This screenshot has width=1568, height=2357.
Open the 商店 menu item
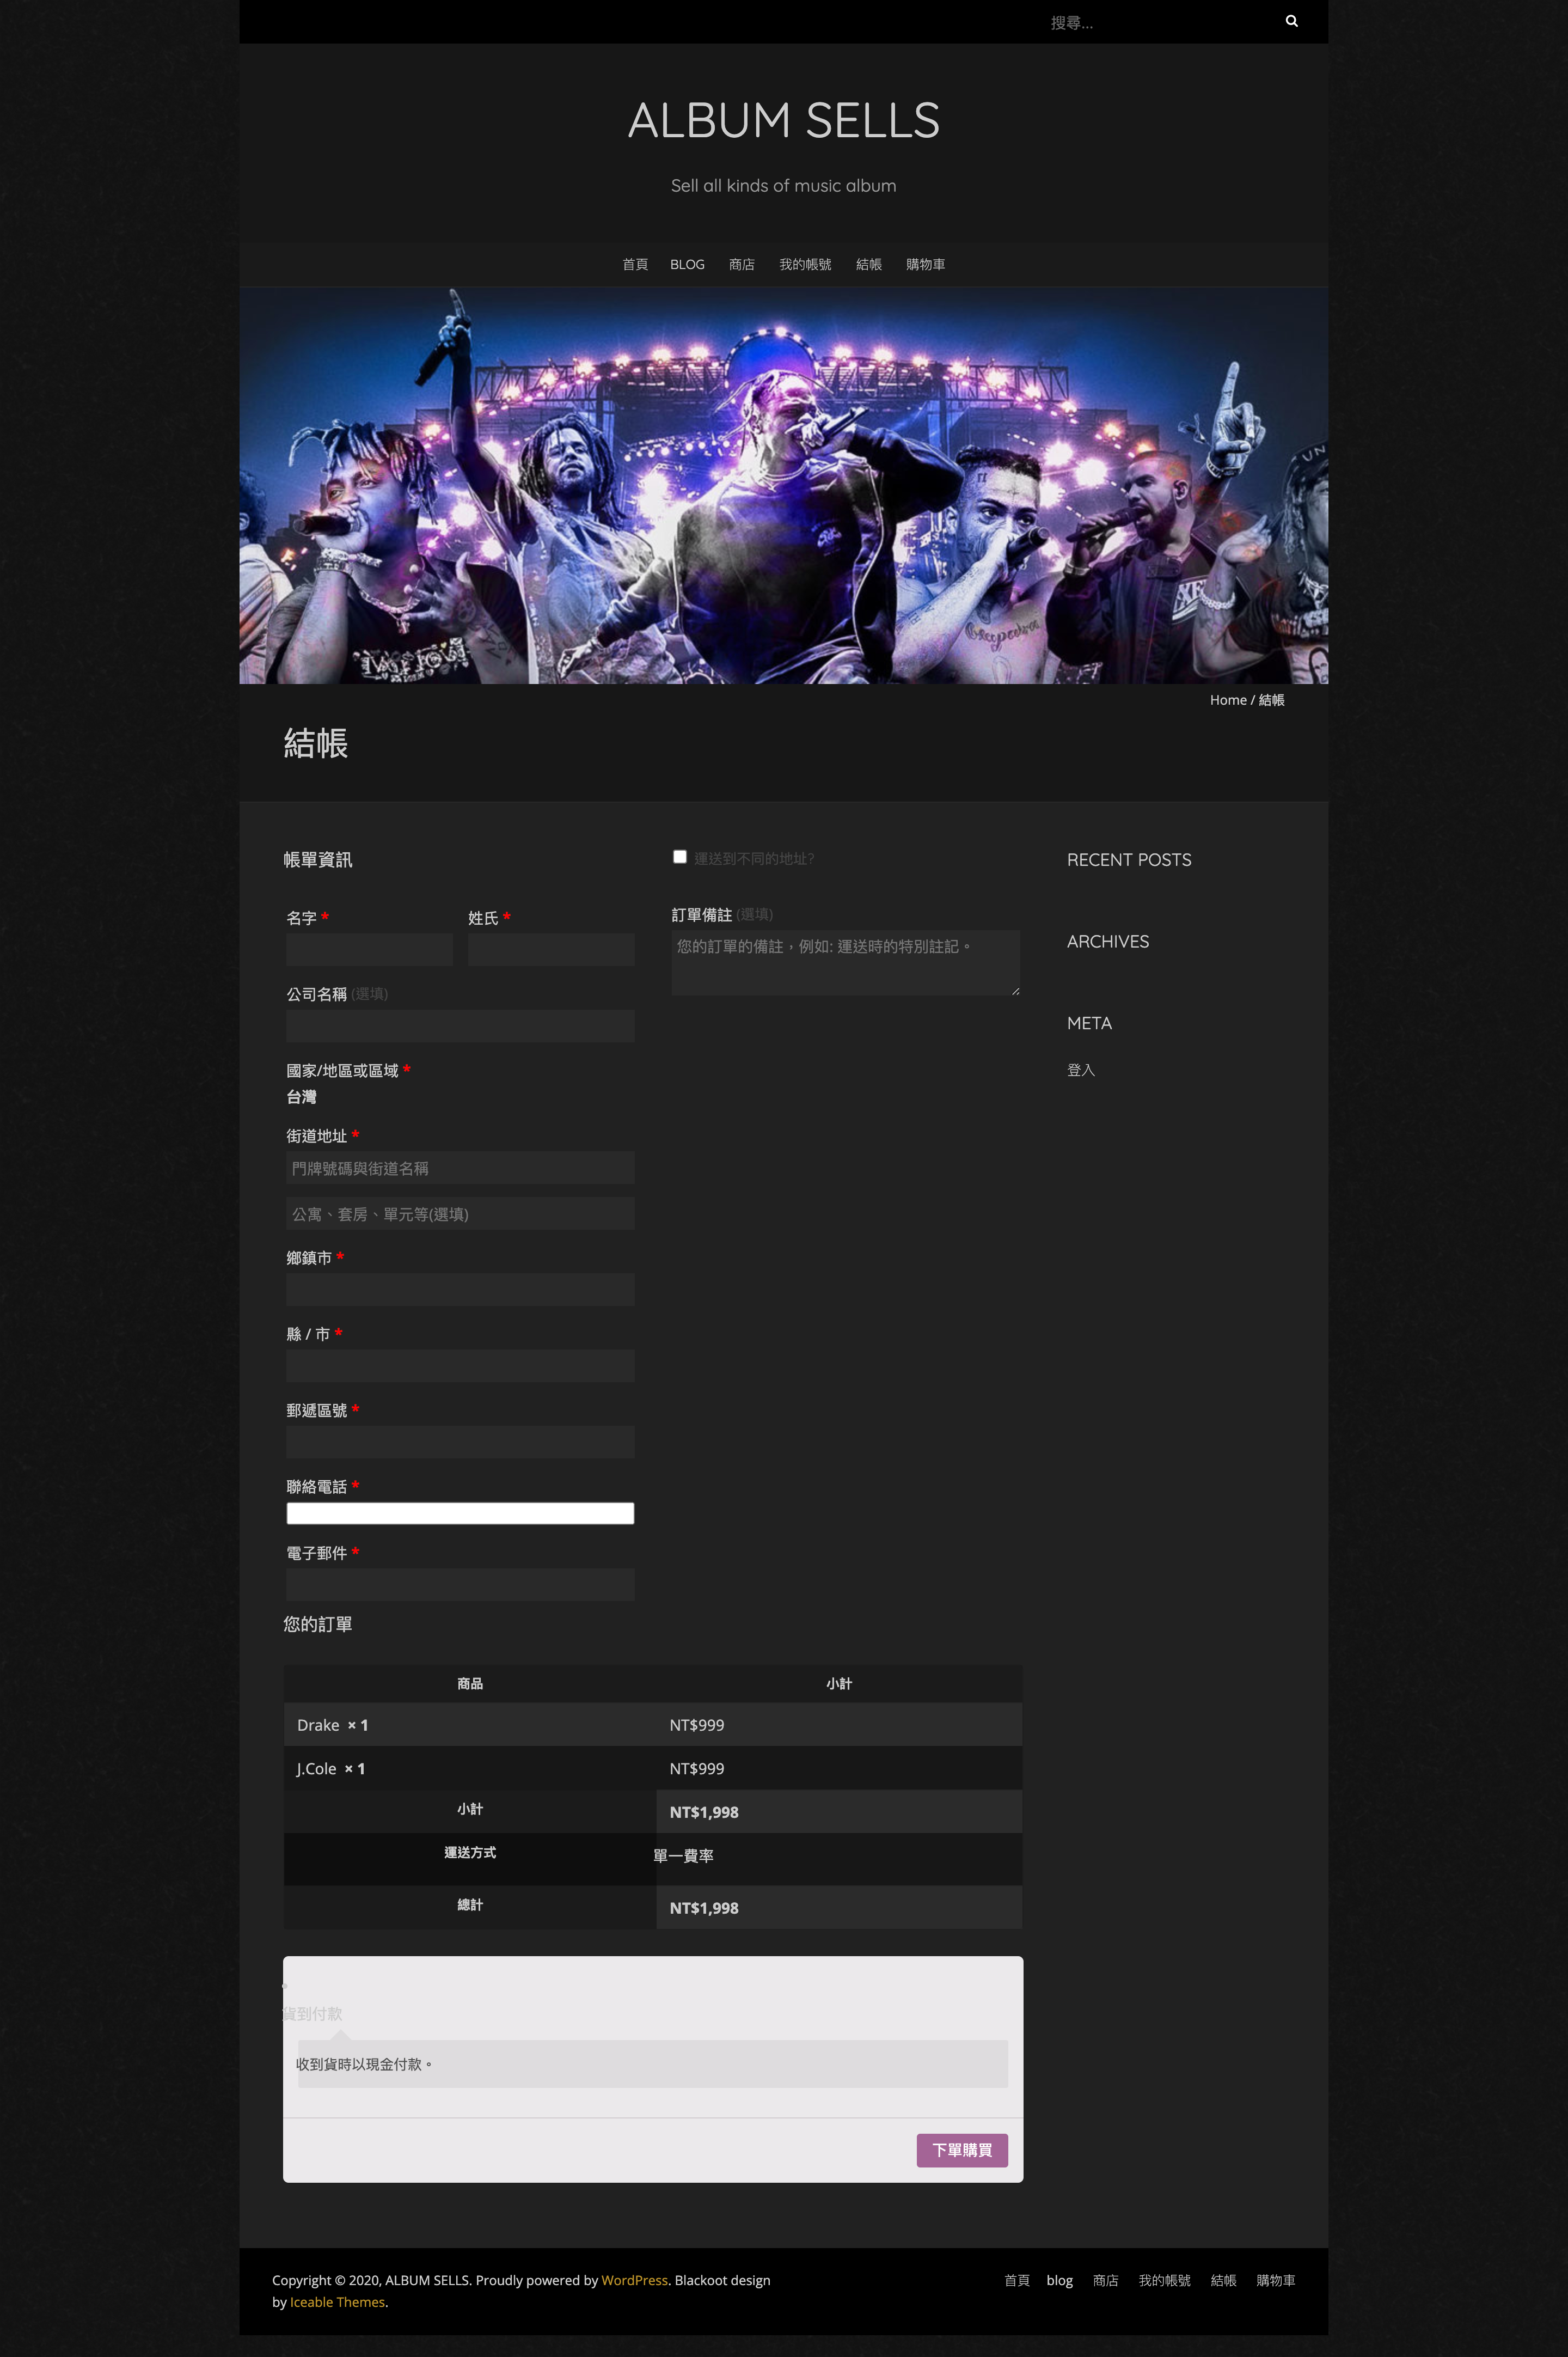coord(741,265)
